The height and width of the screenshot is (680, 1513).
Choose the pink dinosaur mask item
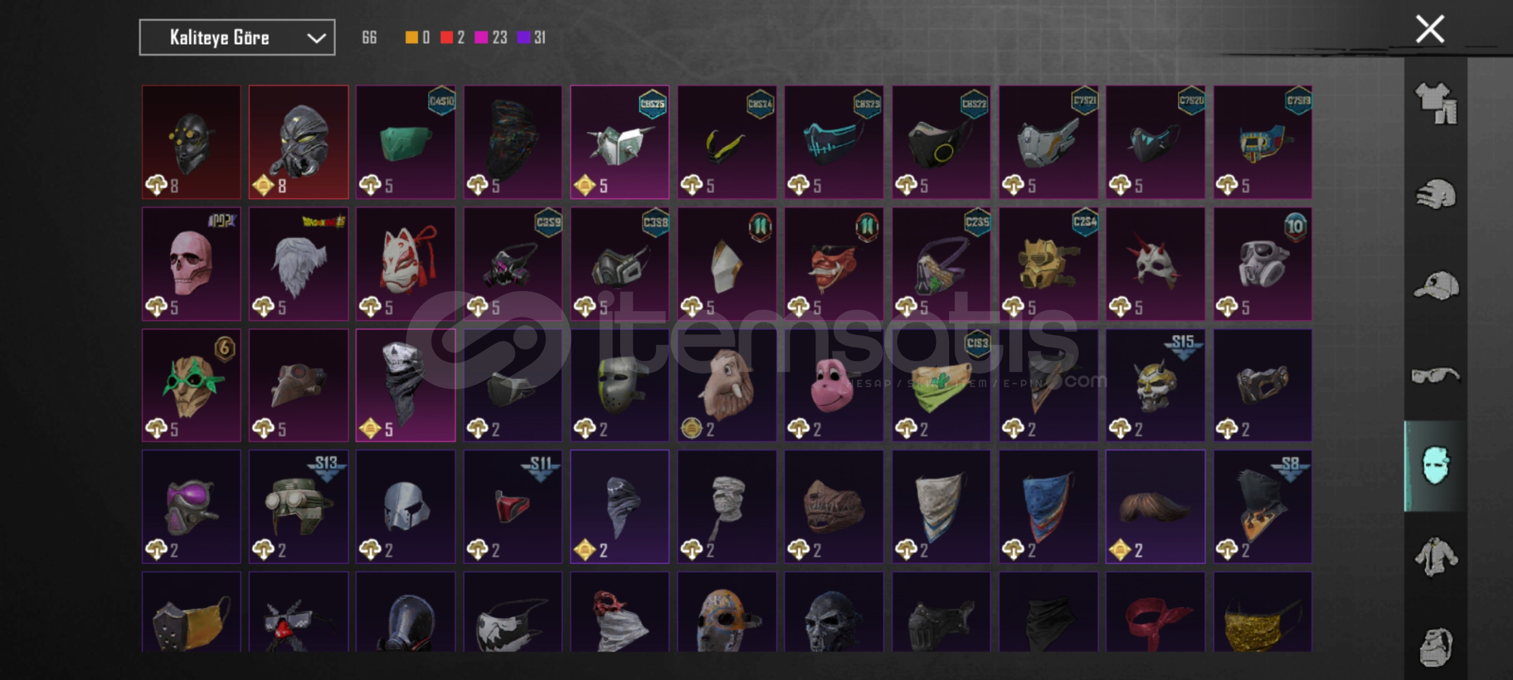pos(834,385)
